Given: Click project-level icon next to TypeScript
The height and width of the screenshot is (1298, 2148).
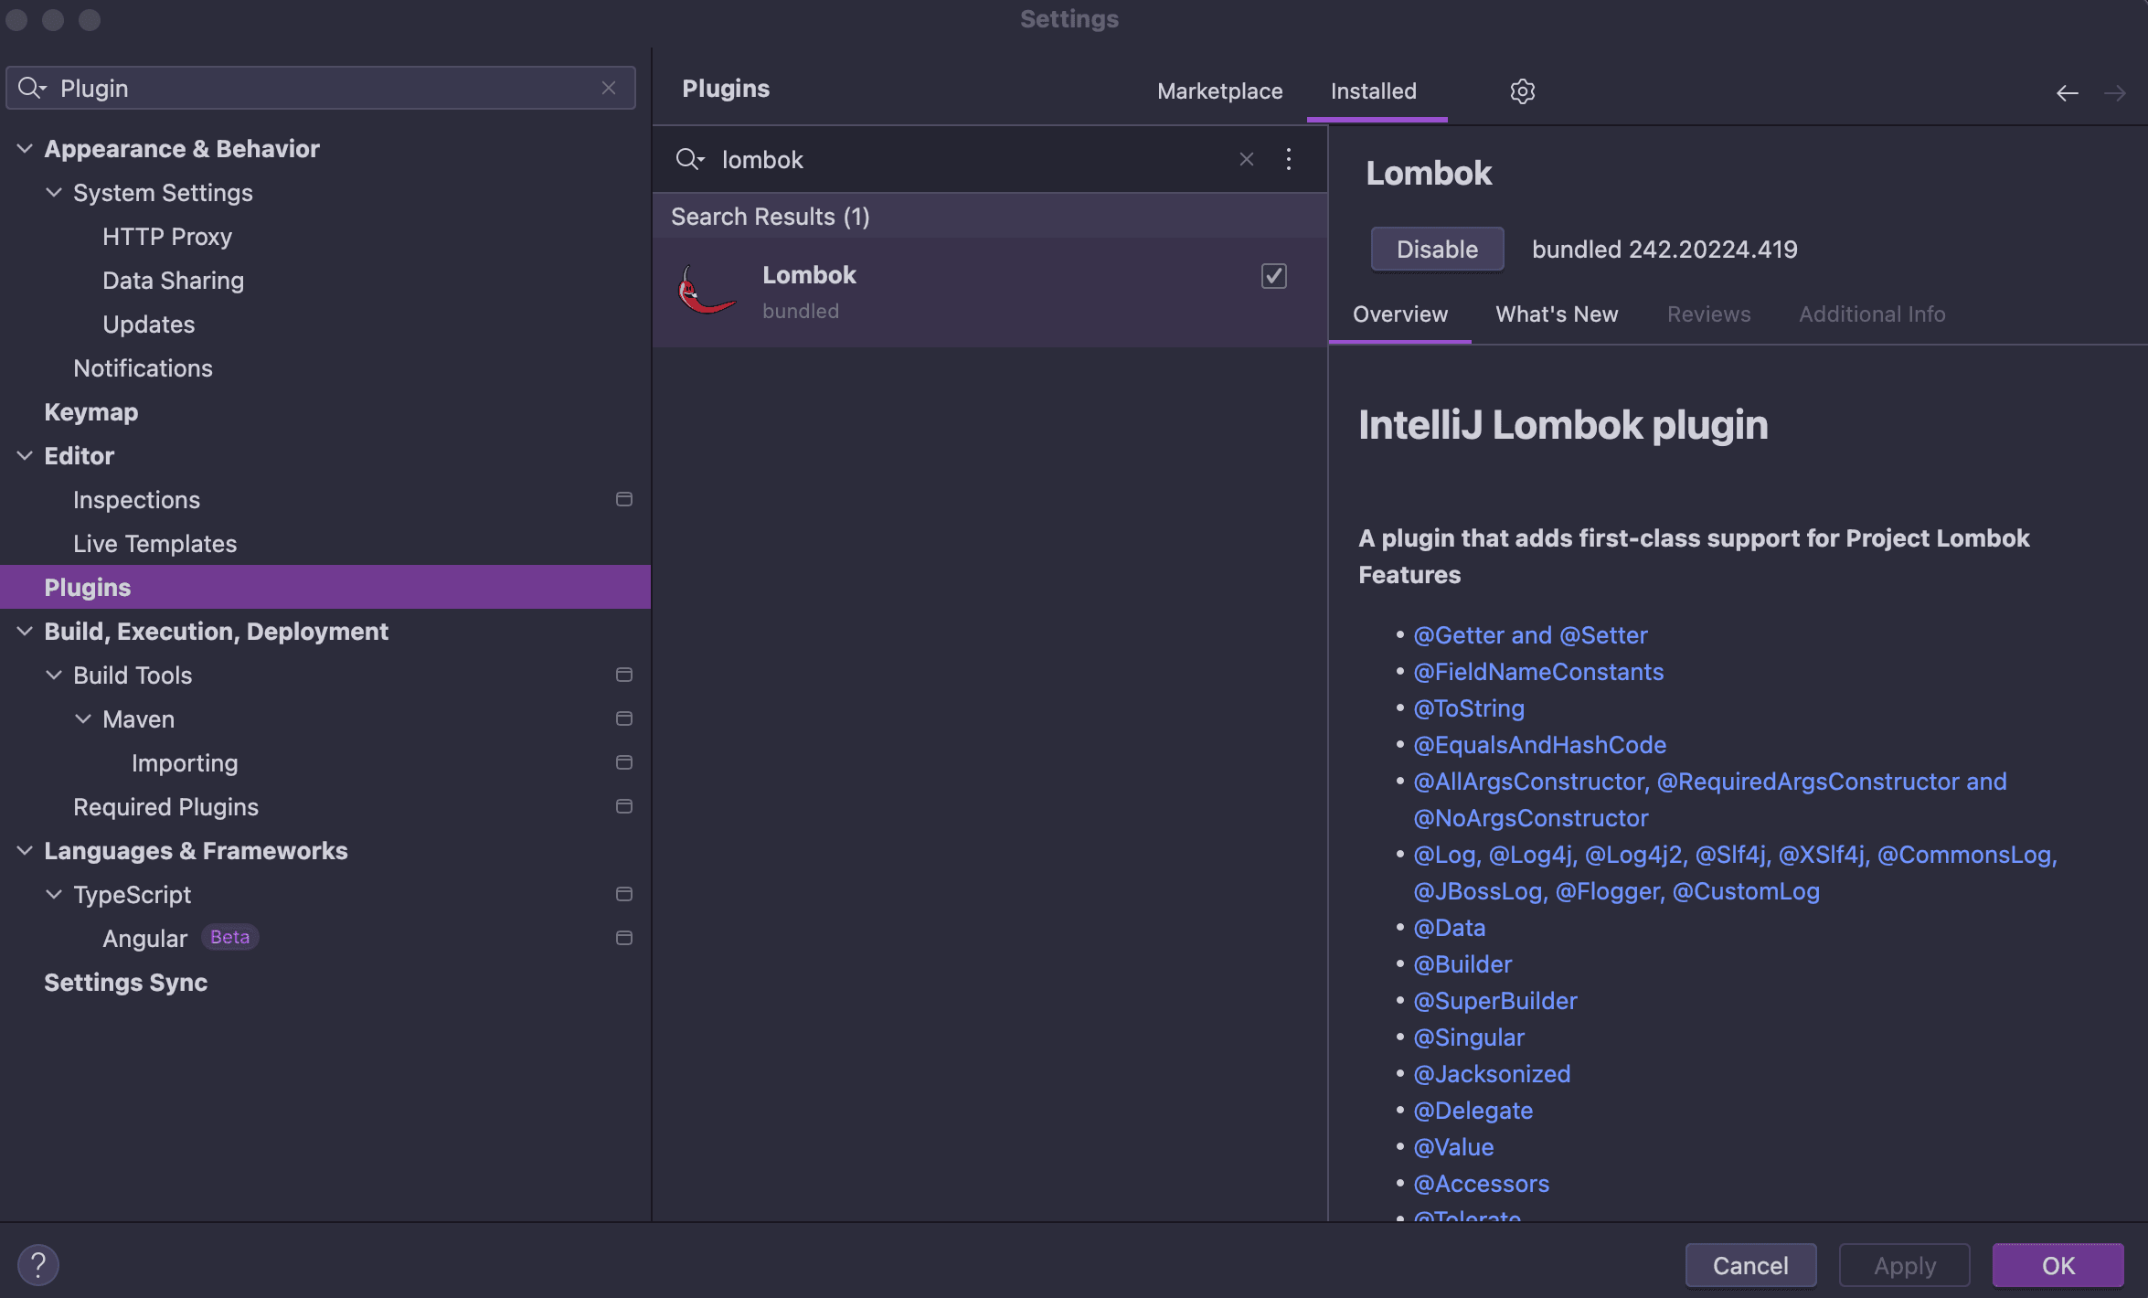Looking at the screenshot, I should 624,894.
